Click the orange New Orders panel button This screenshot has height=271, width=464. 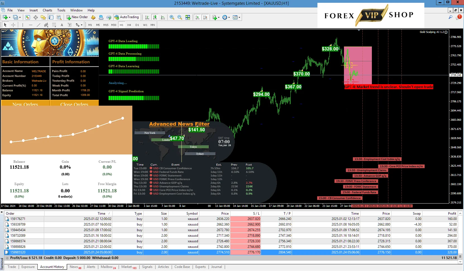25,103
